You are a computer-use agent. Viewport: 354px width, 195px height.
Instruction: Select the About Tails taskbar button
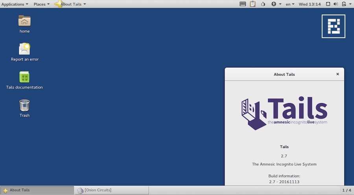(x=37, y=190)
